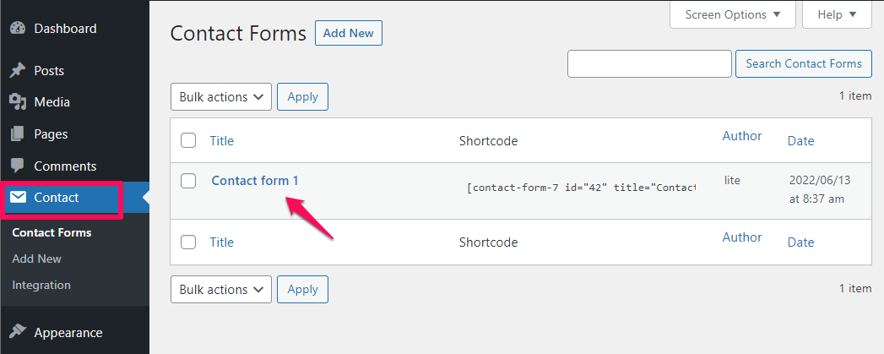Click the search contact forms text field
The width and height of the screenshot is (884, 354).
649,64
